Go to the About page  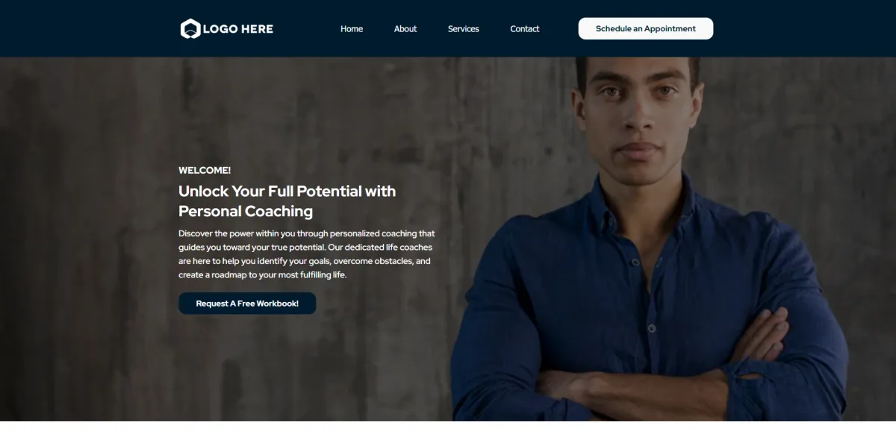pyautogui.click(x=405, y=29)
